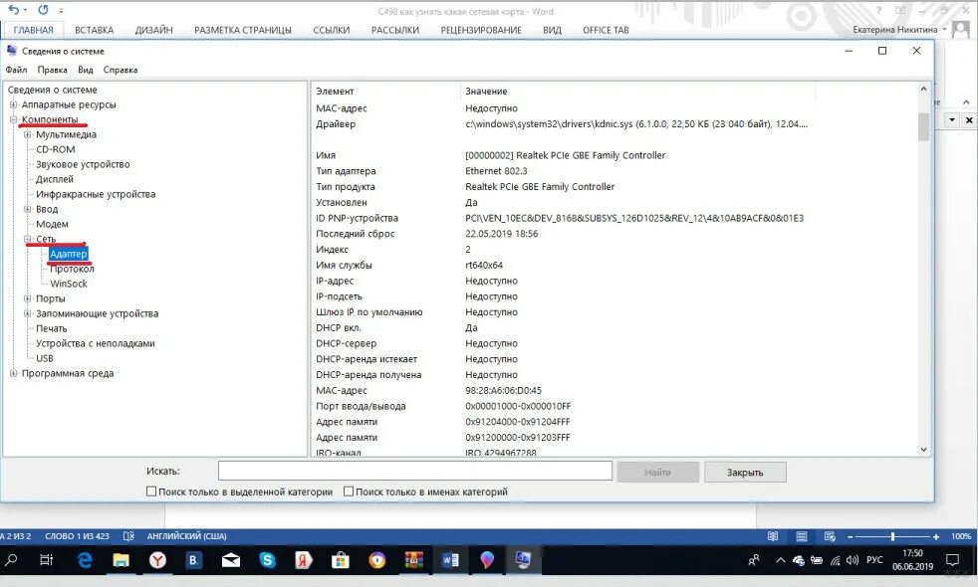Click the Закрыть button
Viewport: 978px width, 587px height.
tap(745, 473)
